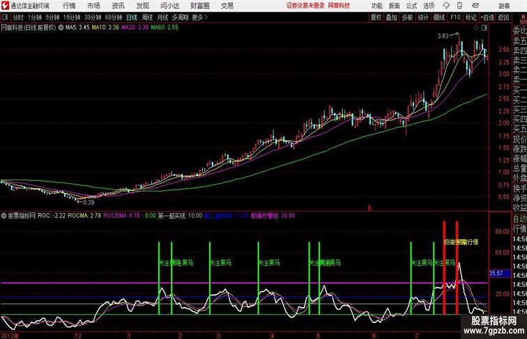Click the 游客 user label

click(504, 6)
